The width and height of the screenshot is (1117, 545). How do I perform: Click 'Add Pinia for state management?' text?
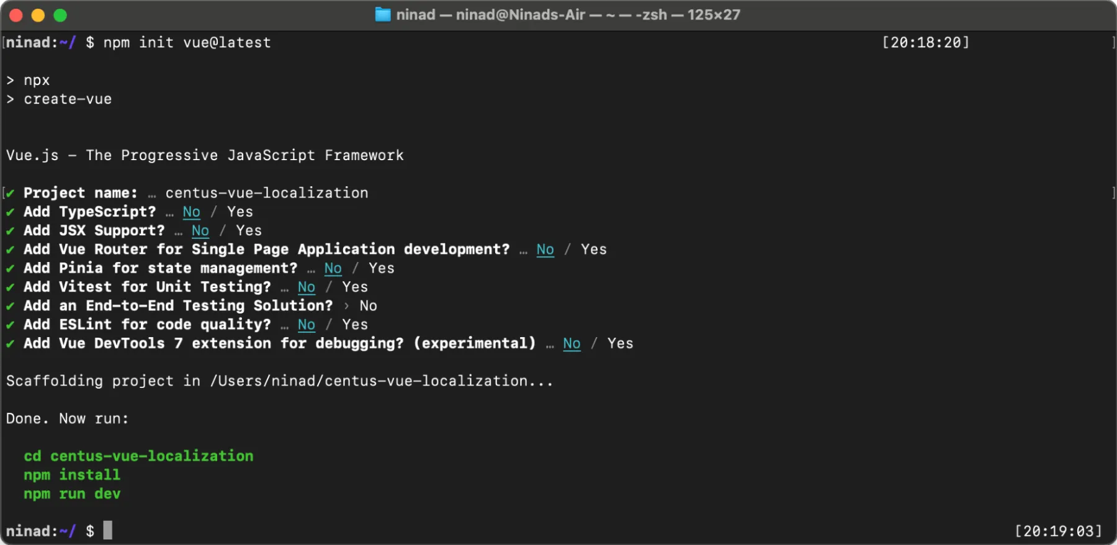coord(161,268)
